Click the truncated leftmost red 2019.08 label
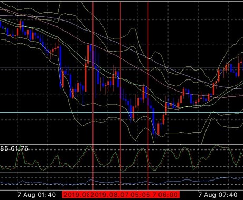 [76, 195]
